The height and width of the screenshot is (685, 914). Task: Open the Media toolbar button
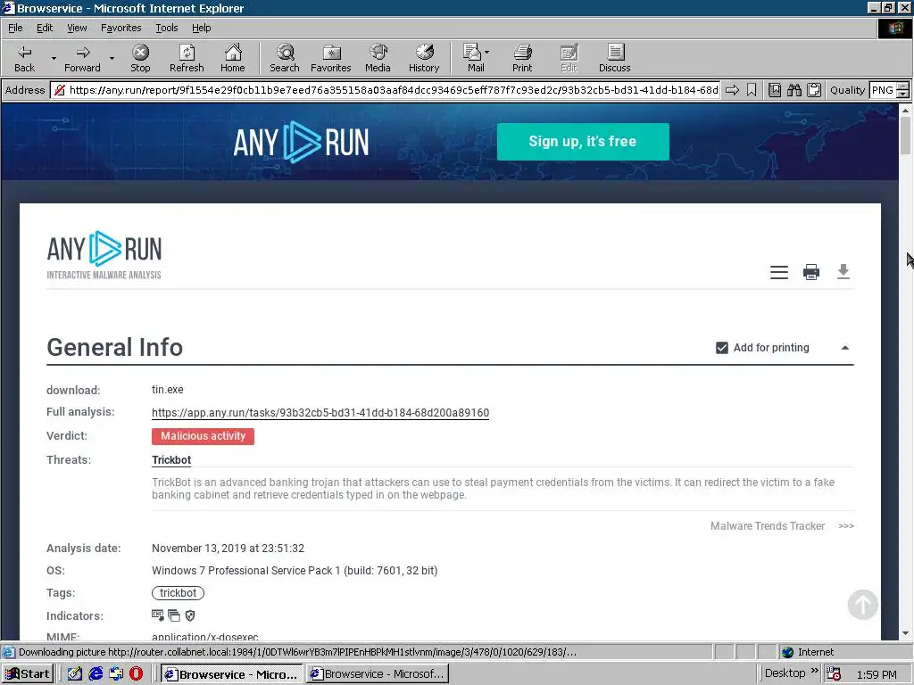point(378,58)
